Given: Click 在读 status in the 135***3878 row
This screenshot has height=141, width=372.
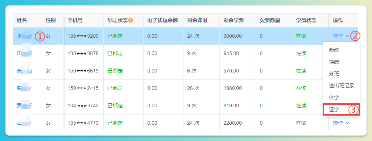Looking at the screenshot, I should 301,53.
